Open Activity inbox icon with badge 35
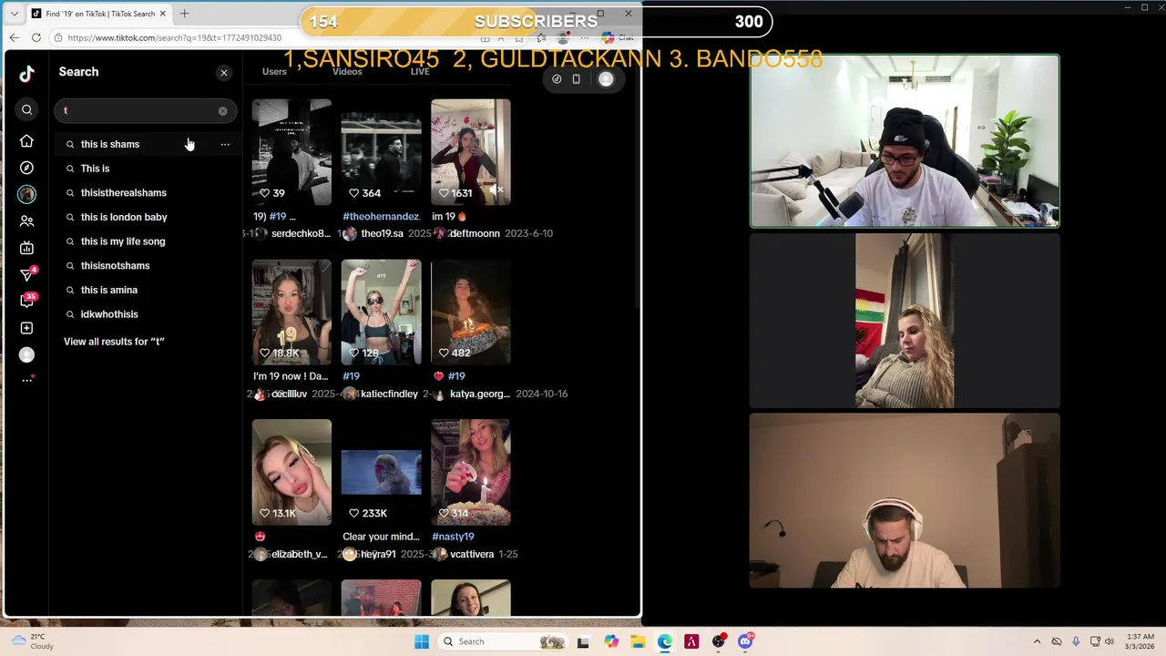Screen dimensions: 1166x656 tap(27, 301)
